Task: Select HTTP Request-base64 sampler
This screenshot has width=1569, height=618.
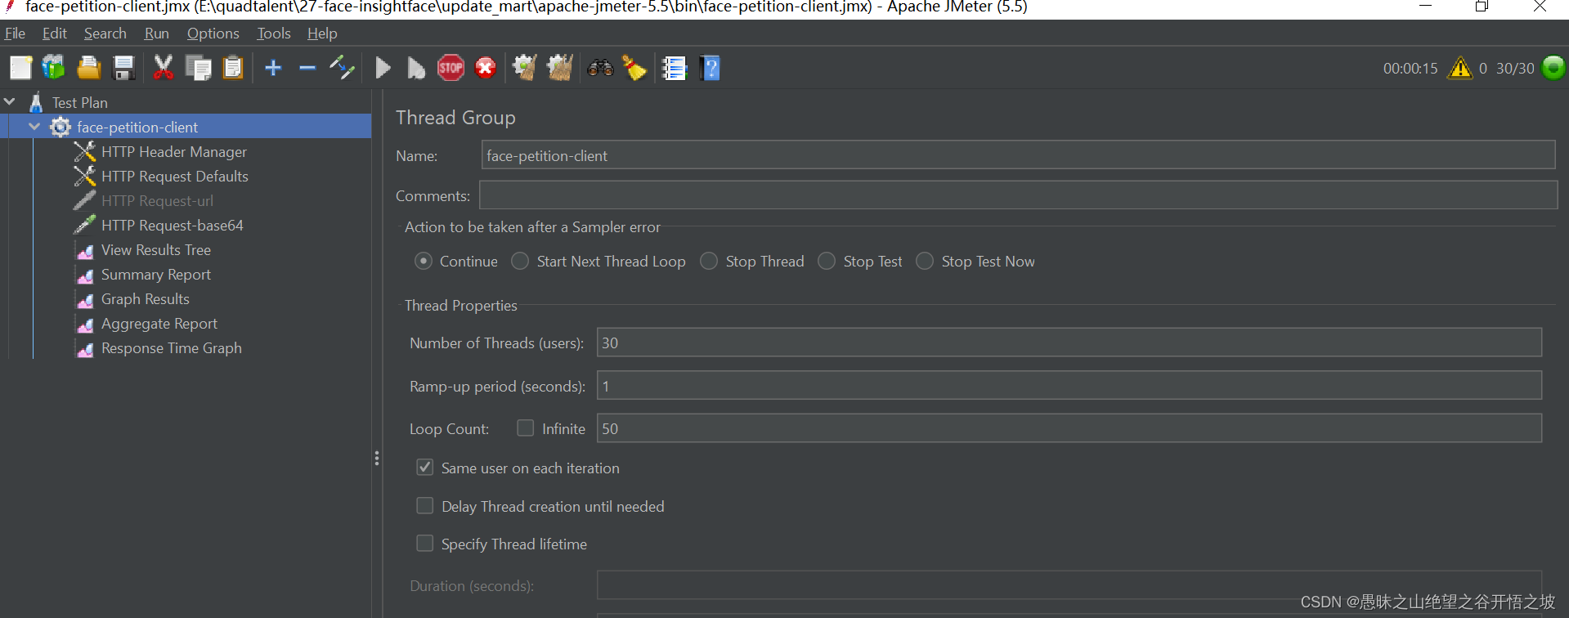Action: pyautogui.click(x=172, y=226)
